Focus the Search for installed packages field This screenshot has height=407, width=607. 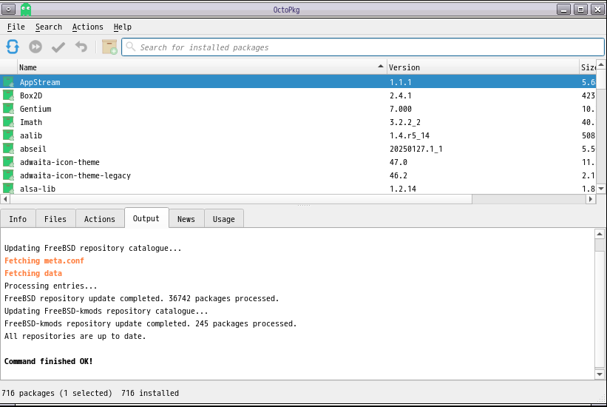(363, 47)
